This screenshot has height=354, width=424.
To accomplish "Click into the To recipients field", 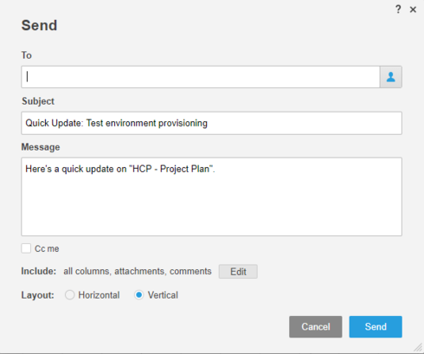I will (201, 77).
